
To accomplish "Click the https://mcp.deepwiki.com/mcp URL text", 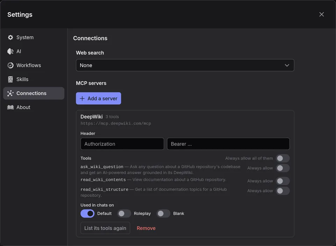I will coord(116,123).
